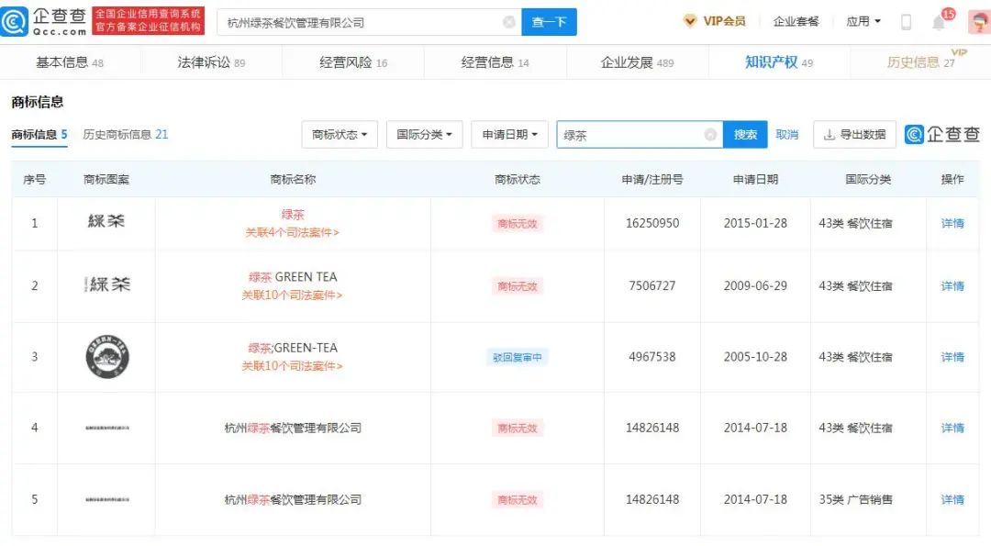Screen dimensions: 991x546
Task: Click the 搜索 button in trademark filter
Action: 745,135
